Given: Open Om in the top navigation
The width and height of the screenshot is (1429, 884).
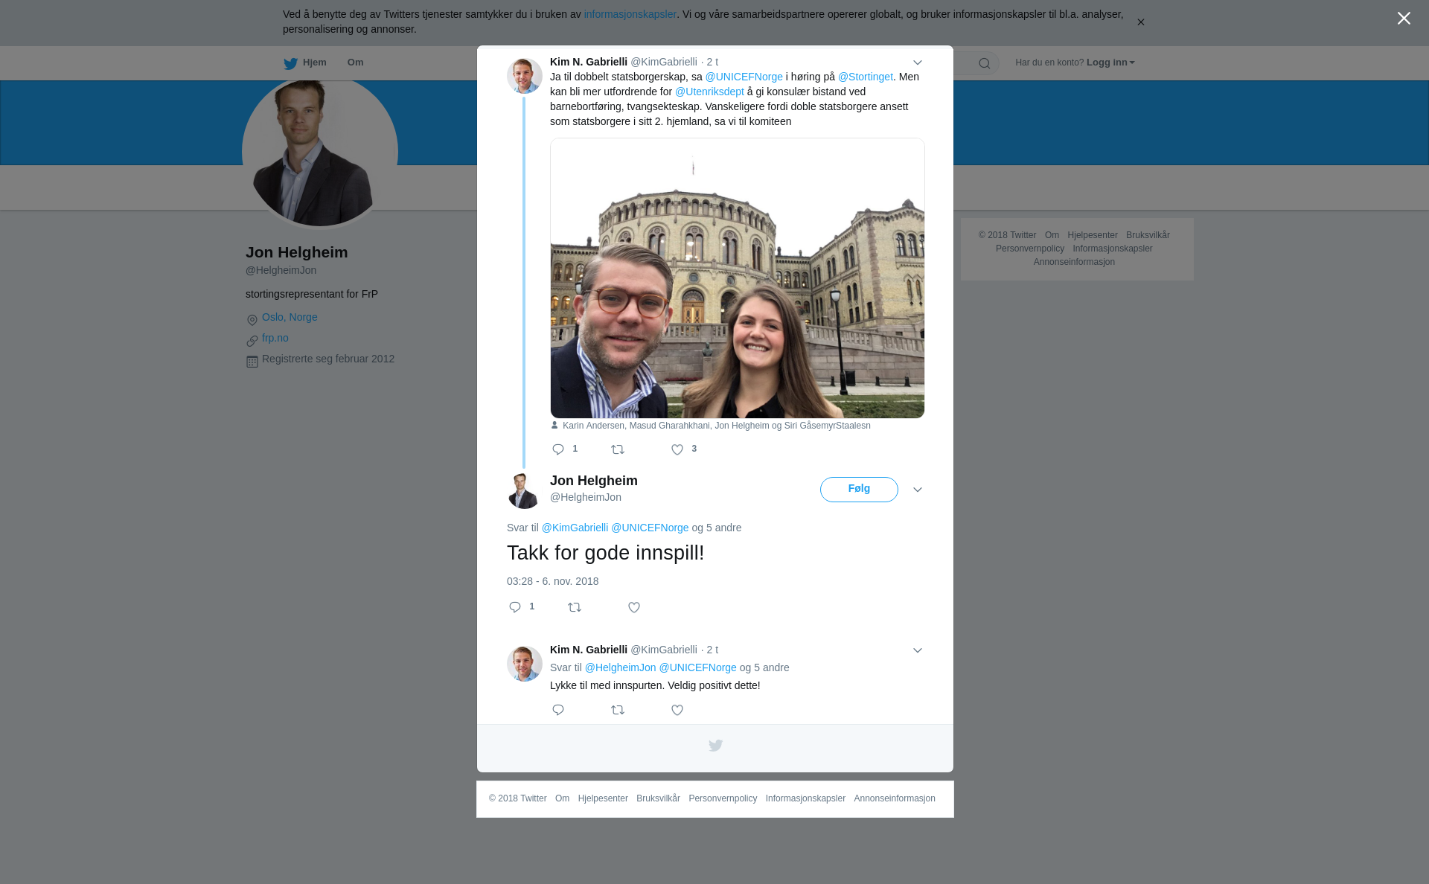Looking at the screenshot, I should point(356,63).
